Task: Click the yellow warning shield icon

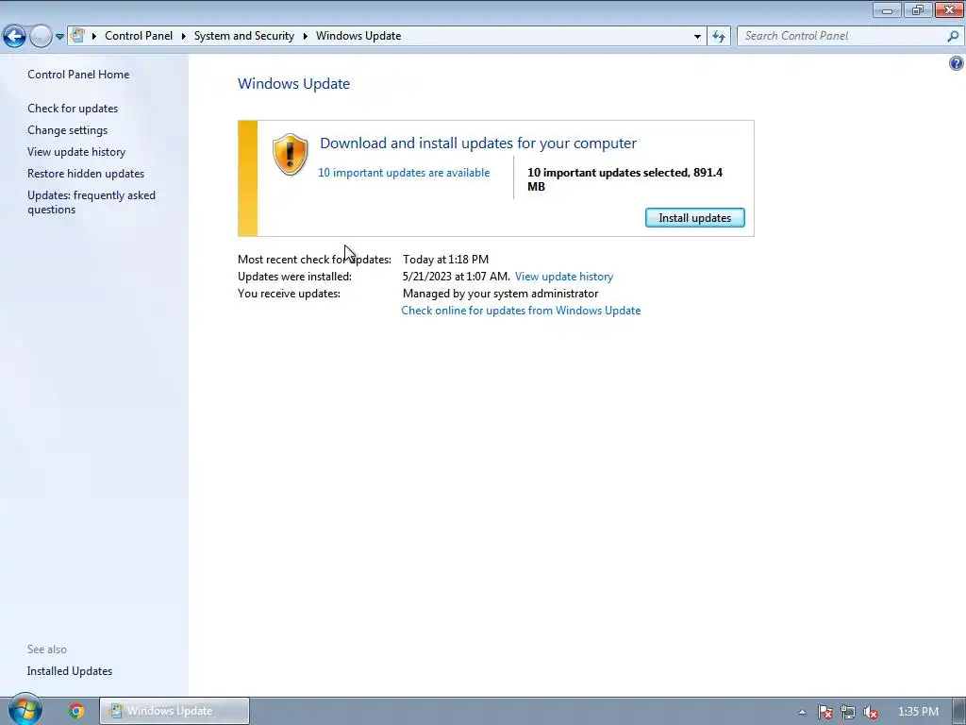Action: point(291,154)
